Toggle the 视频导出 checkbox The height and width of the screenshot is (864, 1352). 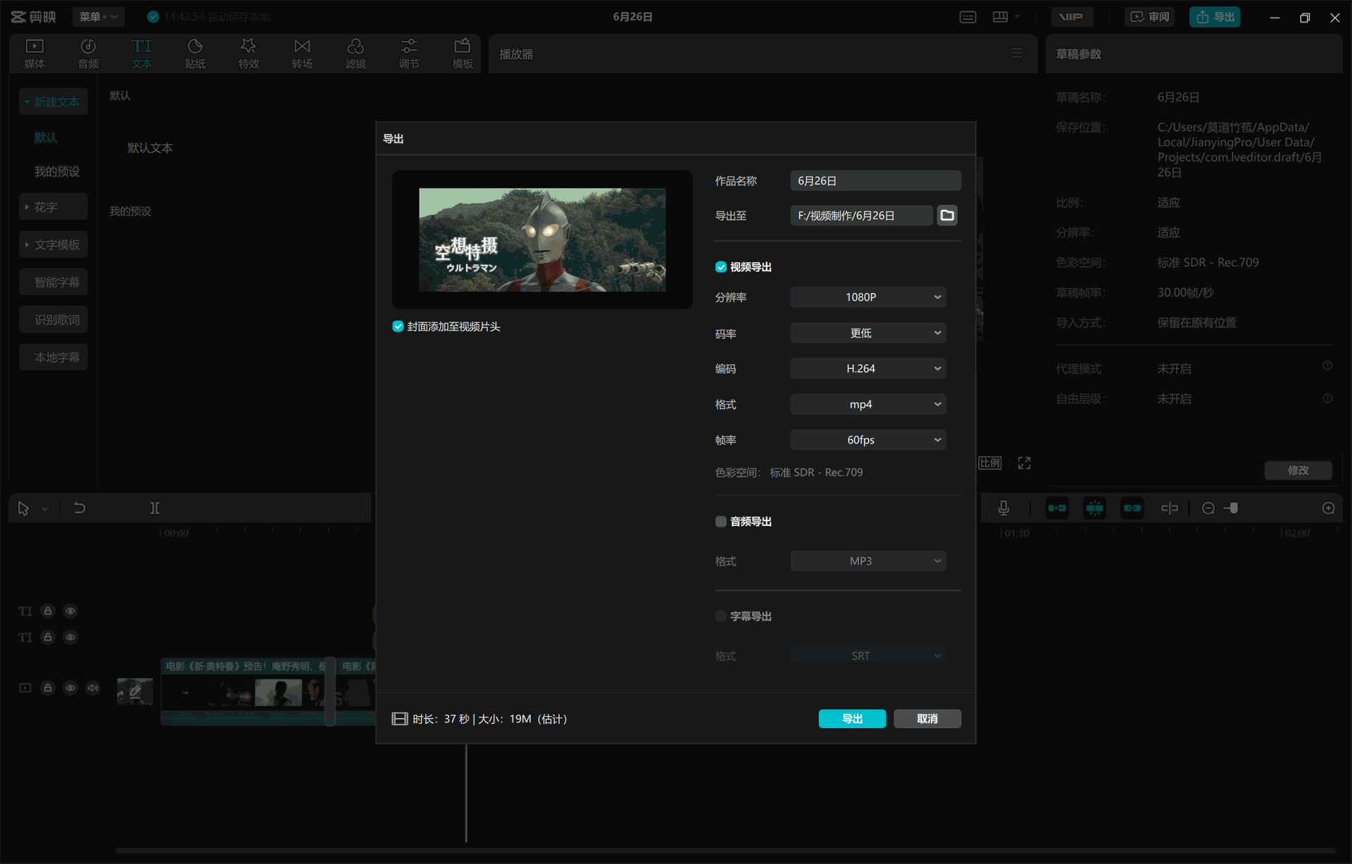click(721, 267)
